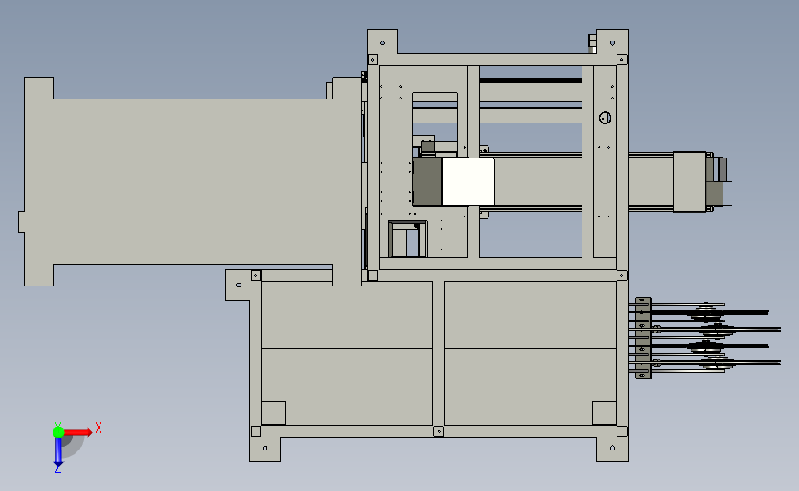Select the small U-shaped bracket below the dark block
This screenshot has height=491, width=799.
tap(406, 239)
